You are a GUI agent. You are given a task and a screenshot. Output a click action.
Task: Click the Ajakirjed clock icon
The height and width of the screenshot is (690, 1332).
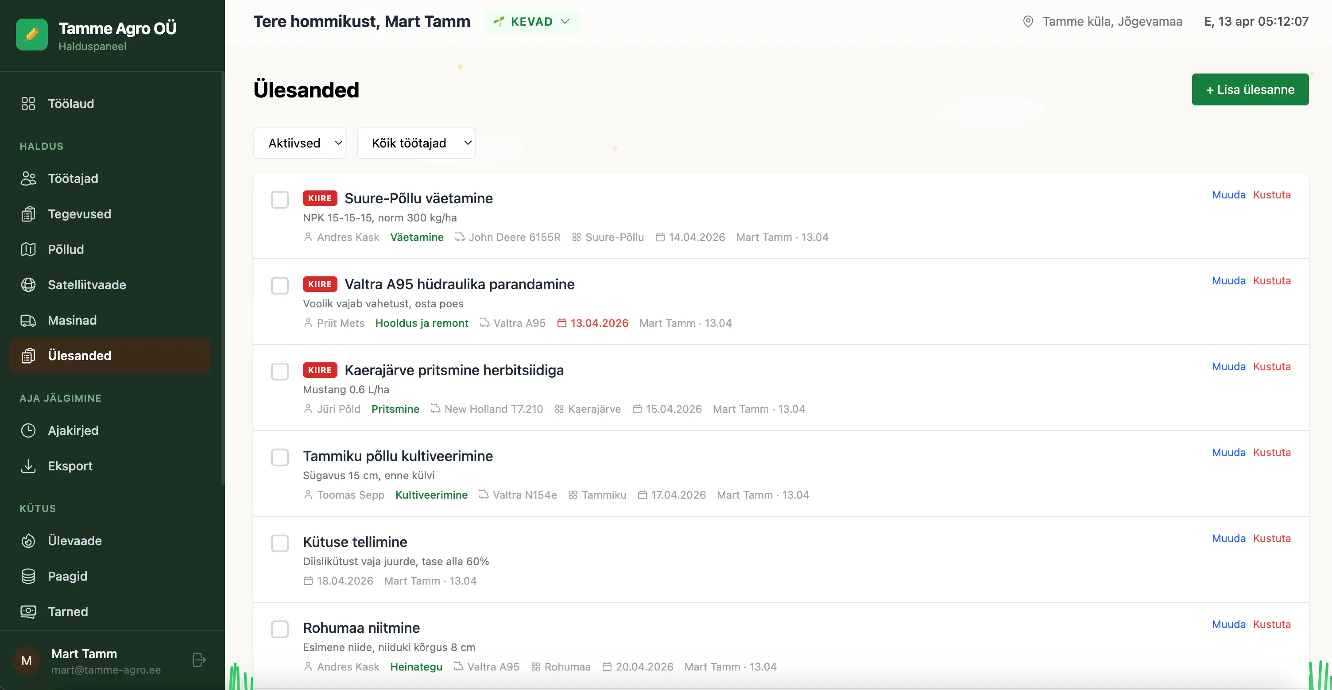click(28, 430)
